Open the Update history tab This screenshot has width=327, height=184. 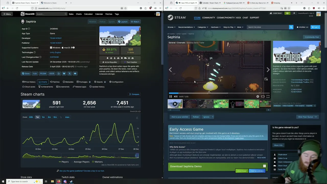[97, 87]
